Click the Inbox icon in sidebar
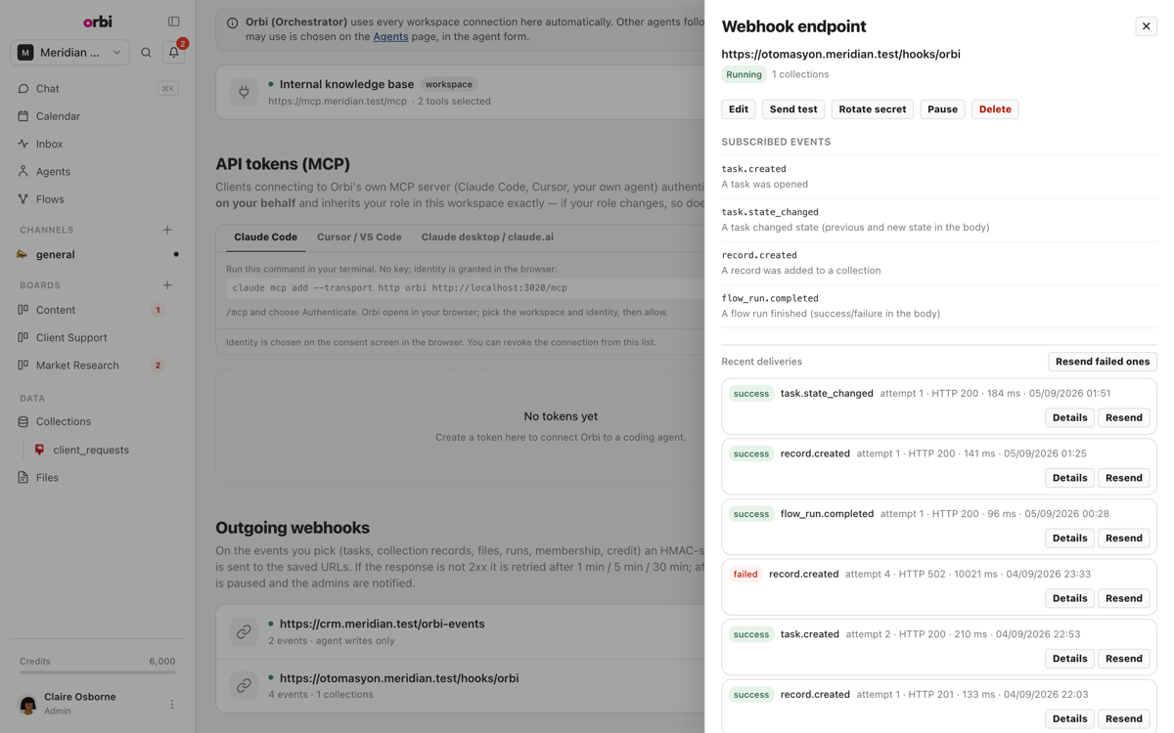The width and height of the screenshot is (1174, 733). coord(23,144)
